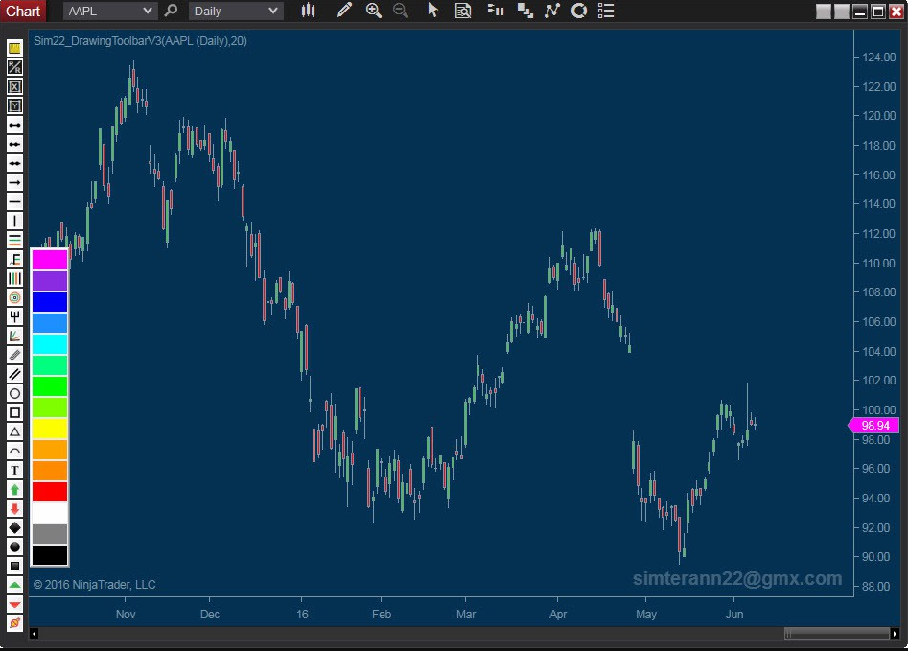Open the drawing tools pencil menu

344,11
